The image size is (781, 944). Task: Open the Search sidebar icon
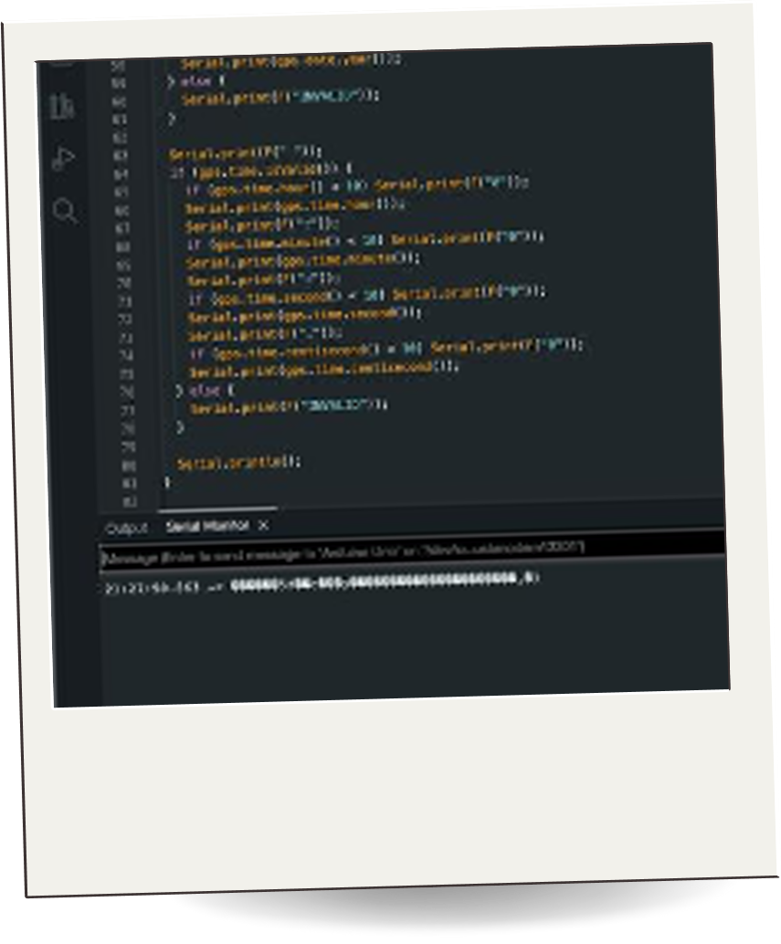[x=65, y=212]
